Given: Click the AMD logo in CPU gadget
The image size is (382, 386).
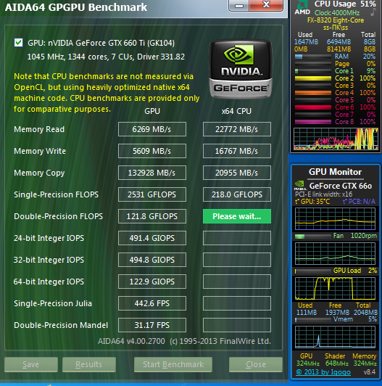Looking at the screenshot, I should [x=302, y=8].
